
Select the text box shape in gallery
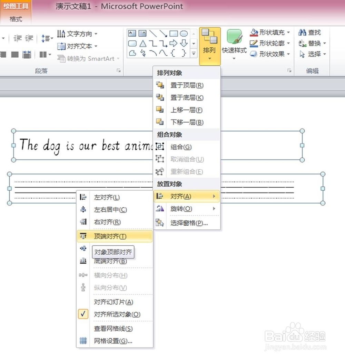tap(132, 34)
